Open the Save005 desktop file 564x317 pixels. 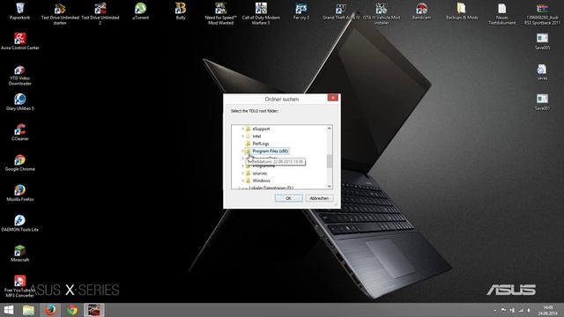[542, 41]
